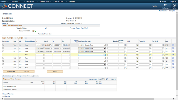This screenshot has width=178, height=100.
Task: Add a row on Sat 10/3 with plus icon
Action: pos(173,58)
